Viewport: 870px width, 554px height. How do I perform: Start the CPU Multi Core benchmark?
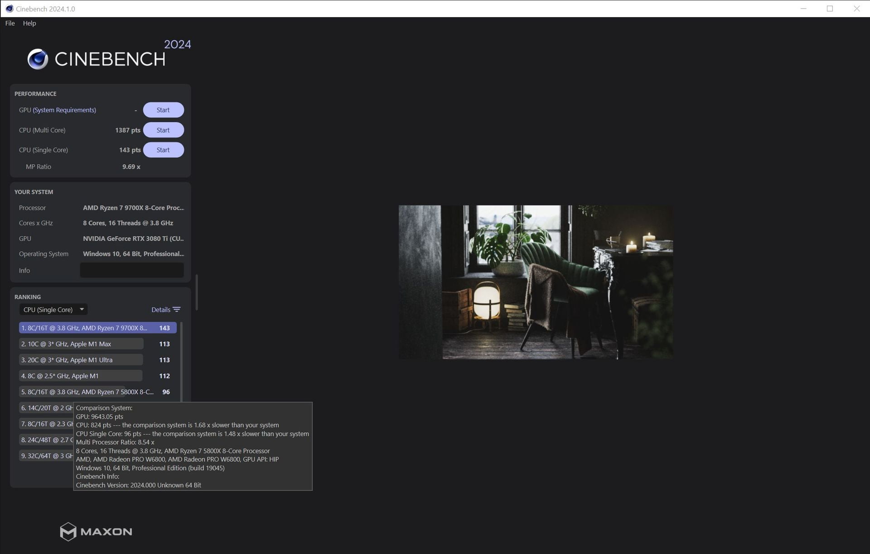[163, 130]
